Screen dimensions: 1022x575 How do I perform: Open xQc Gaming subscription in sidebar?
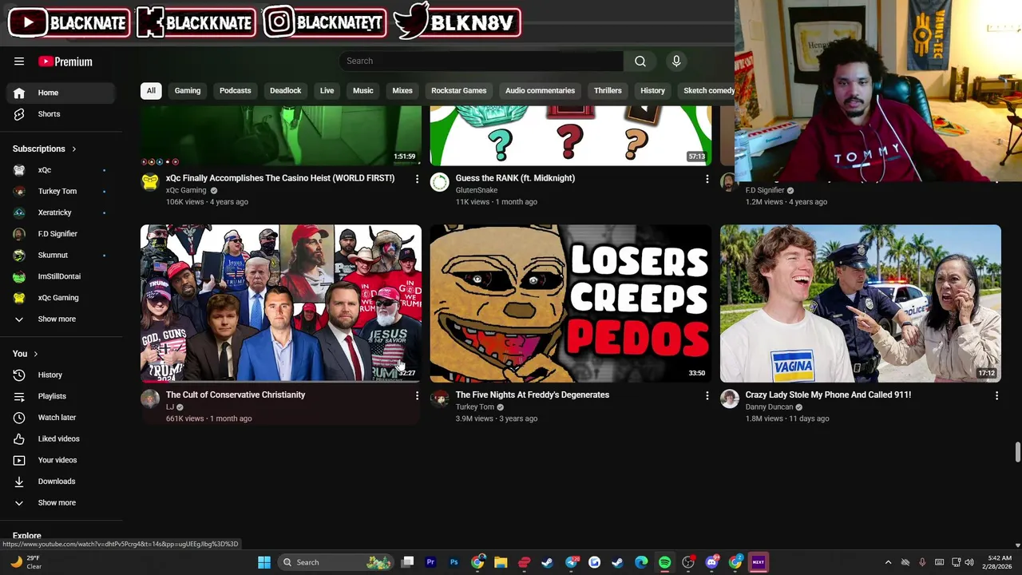[61, 298]
